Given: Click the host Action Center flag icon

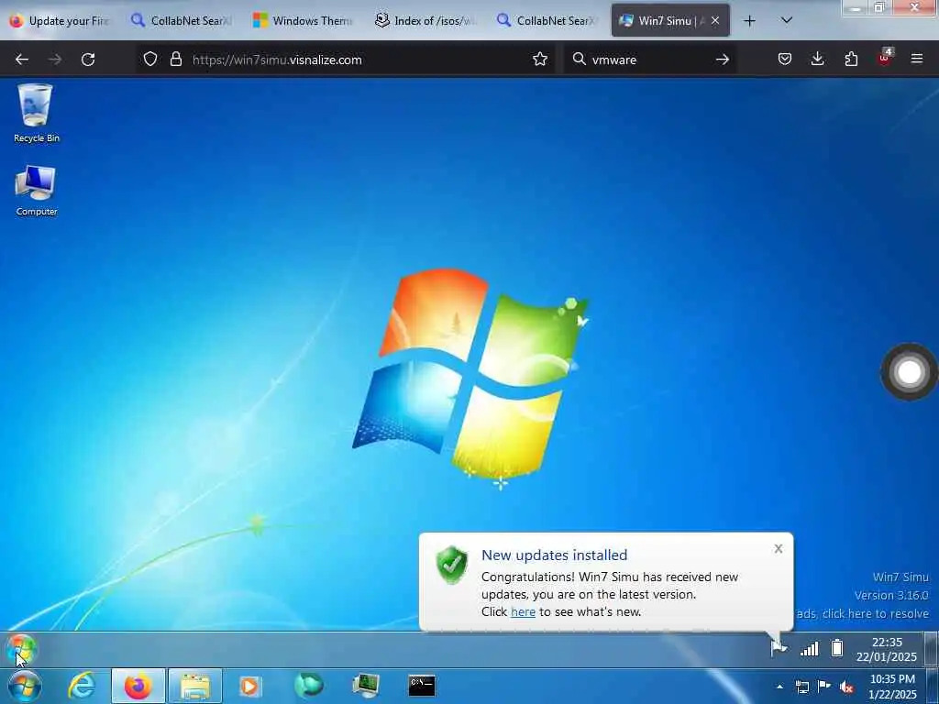Looking at the screenshot, I should point(824,686).
